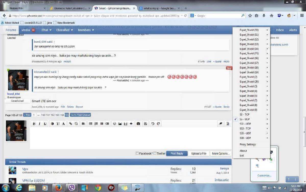Choose About in the tray menu

(251, 151)
